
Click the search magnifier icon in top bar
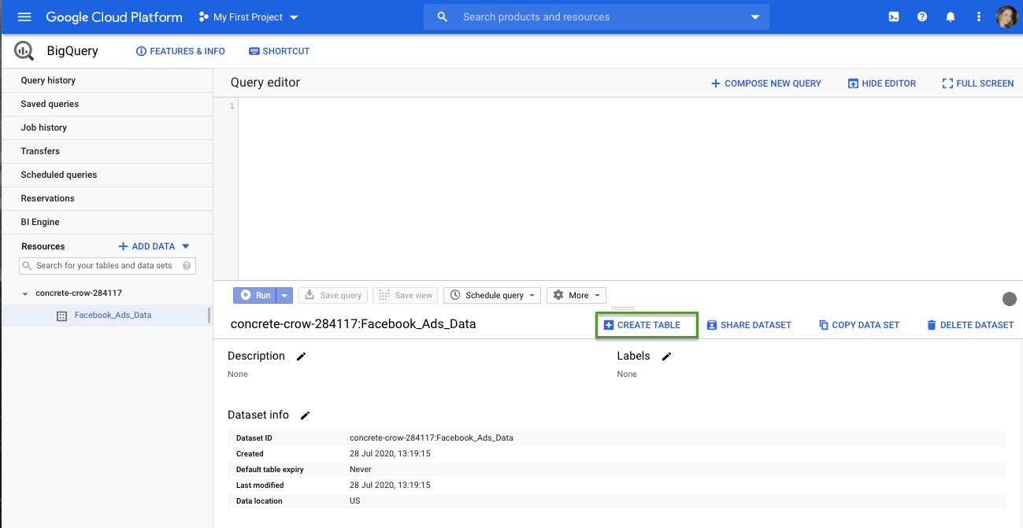click(443, 17)
